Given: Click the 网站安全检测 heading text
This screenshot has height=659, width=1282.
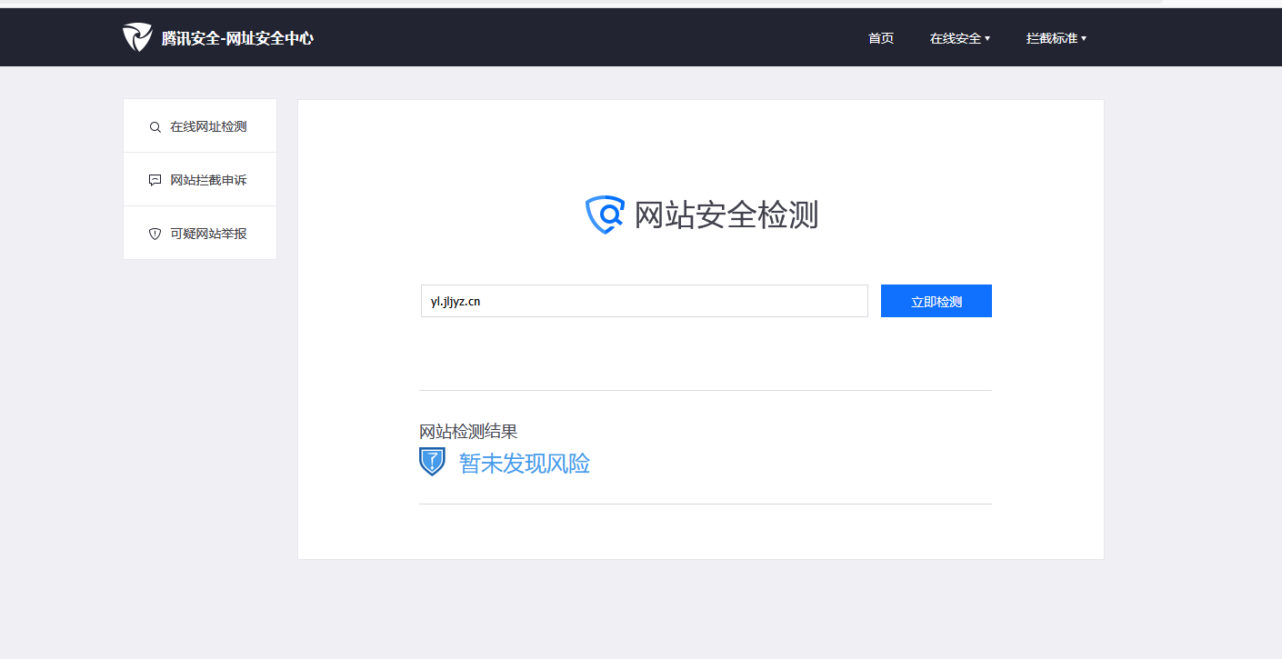Looking at the screenshot, I should 726,215.
